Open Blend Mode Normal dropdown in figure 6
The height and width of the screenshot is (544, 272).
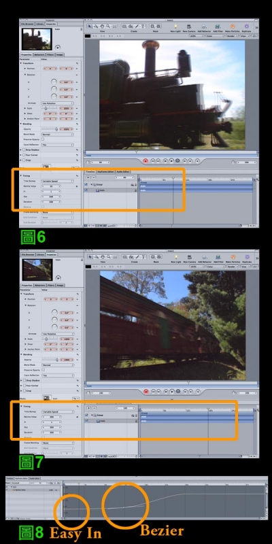coord(57,134)
